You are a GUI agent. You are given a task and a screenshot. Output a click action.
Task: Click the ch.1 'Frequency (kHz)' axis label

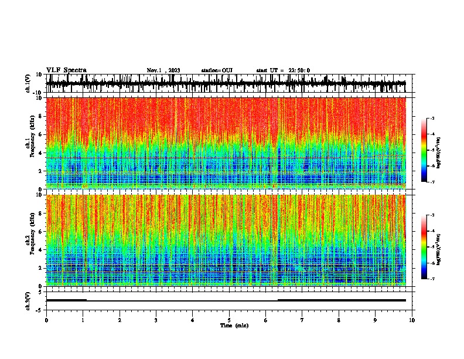[x=32, y=137]
